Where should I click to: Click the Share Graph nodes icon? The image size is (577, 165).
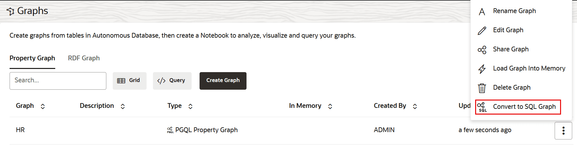pos(482,50)
